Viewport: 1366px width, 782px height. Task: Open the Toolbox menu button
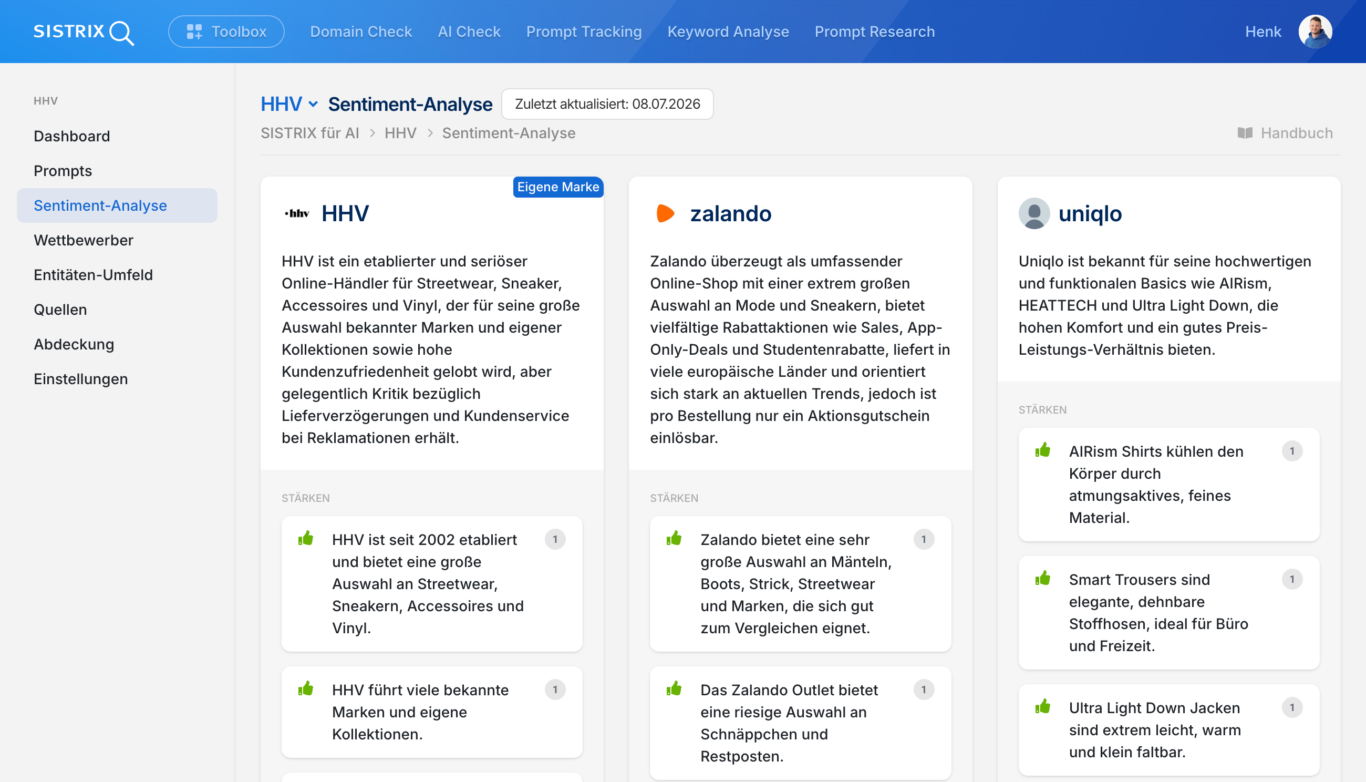click(x=226, y=32)
